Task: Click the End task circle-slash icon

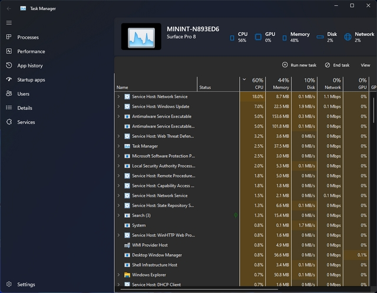Action: [328, 65]
